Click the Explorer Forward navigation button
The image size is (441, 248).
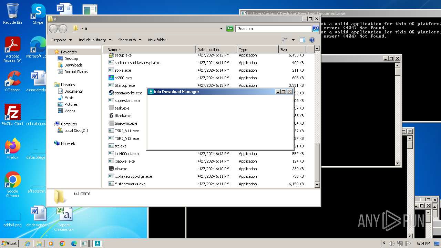[63, 29]
